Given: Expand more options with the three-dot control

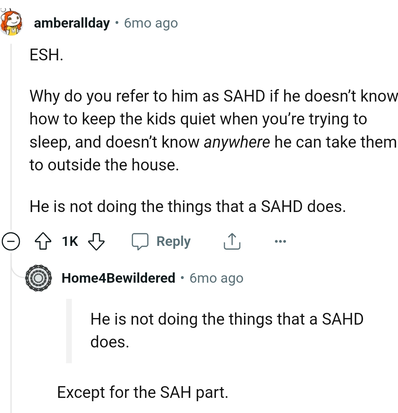Looking at the screenshot, I should (280, 241).
